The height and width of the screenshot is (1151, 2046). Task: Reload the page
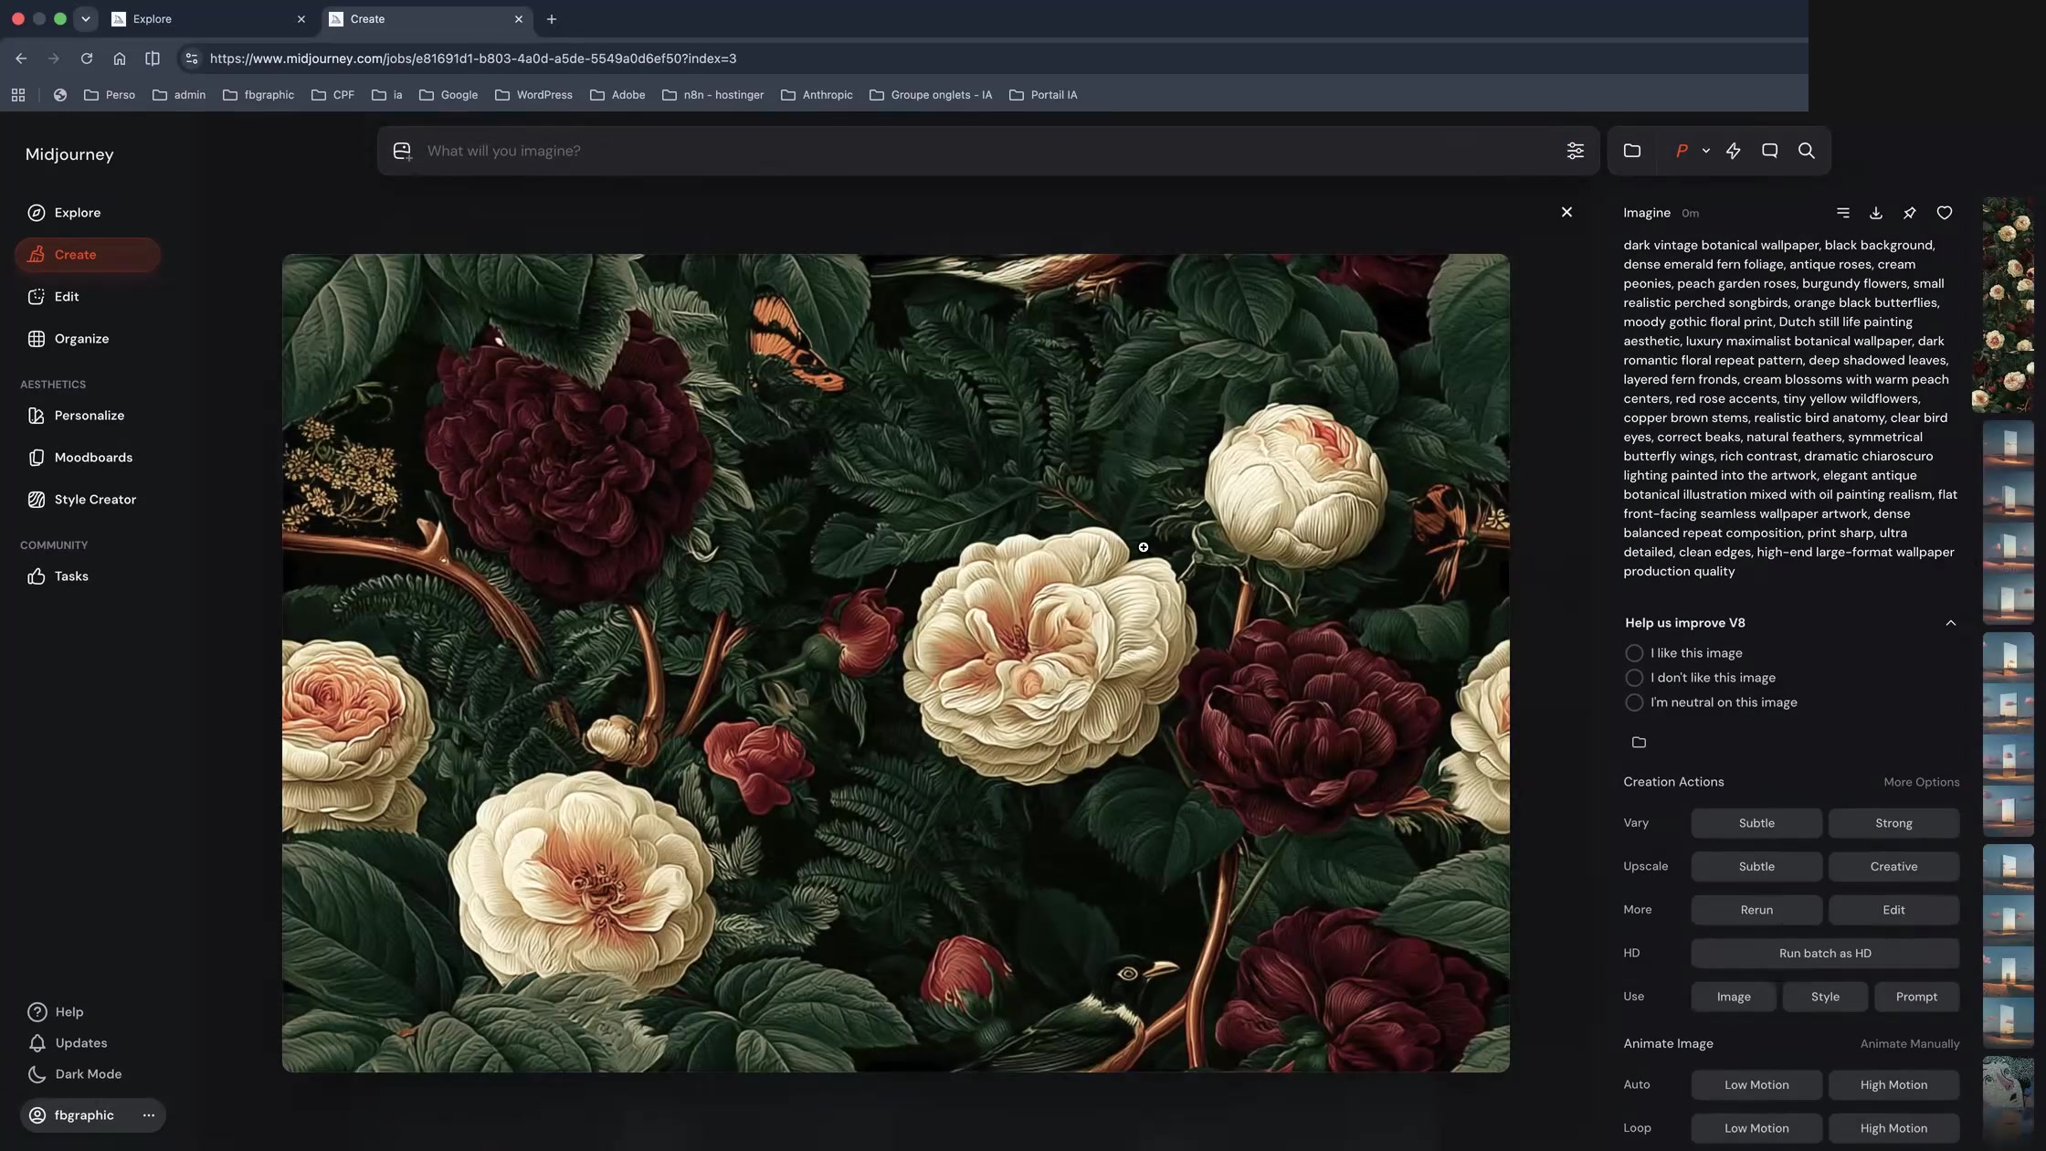[86, 58]
